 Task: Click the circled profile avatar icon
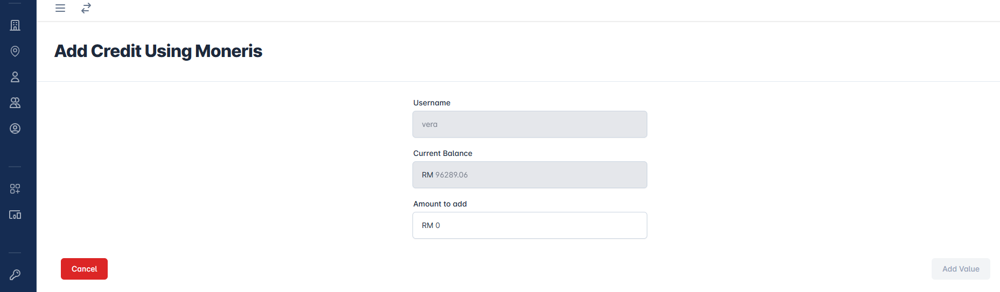[x=15, y=129]
